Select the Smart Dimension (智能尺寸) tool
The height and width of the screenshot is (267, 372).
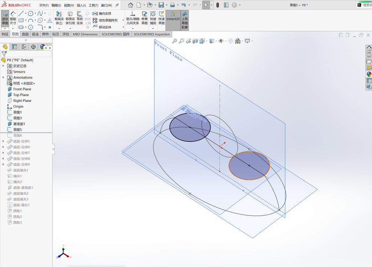pyautogui.click(x=13, y=18)
